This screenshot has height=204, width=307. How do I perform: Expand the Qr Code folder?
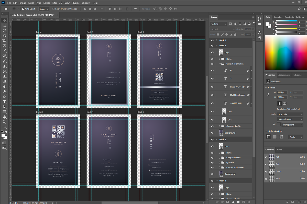(x=220, y=162)
